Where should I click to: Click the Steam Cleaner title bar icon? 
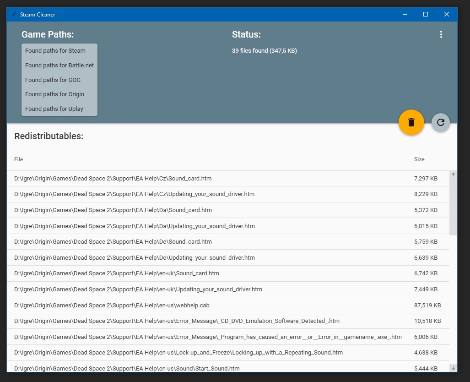[x=14, y=14]
